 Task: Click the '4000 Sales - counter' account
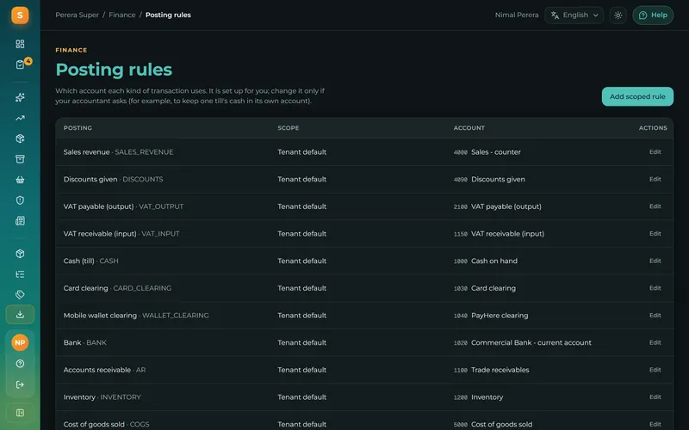pyautogui.click(x=487, y=152)
